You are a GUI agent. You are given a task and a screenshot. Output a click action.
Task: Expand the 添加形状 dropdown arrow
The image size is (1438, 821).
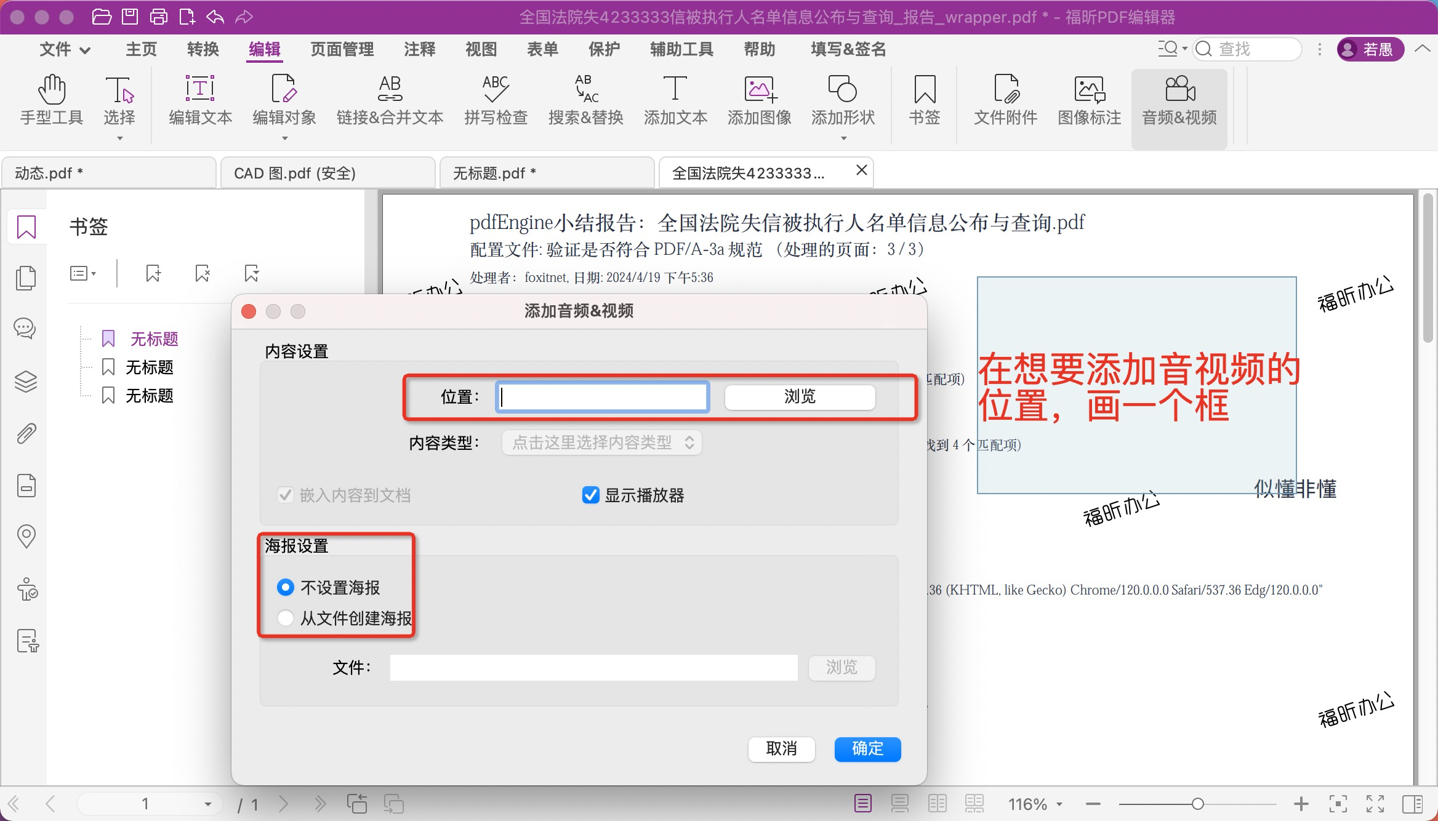tap(843, 138)
